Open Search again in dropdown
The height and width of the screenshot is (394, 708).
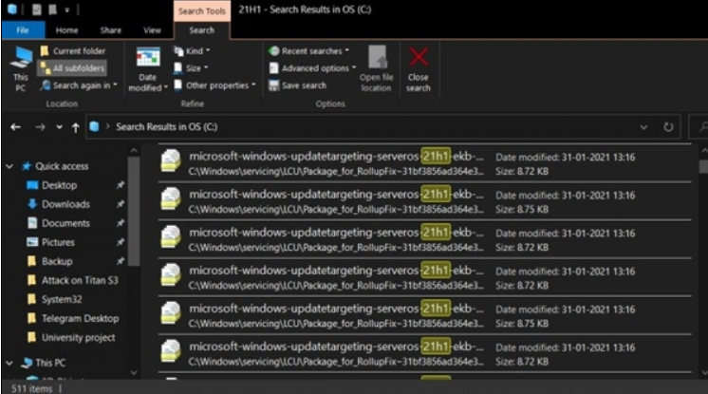[x=79, y=85]
